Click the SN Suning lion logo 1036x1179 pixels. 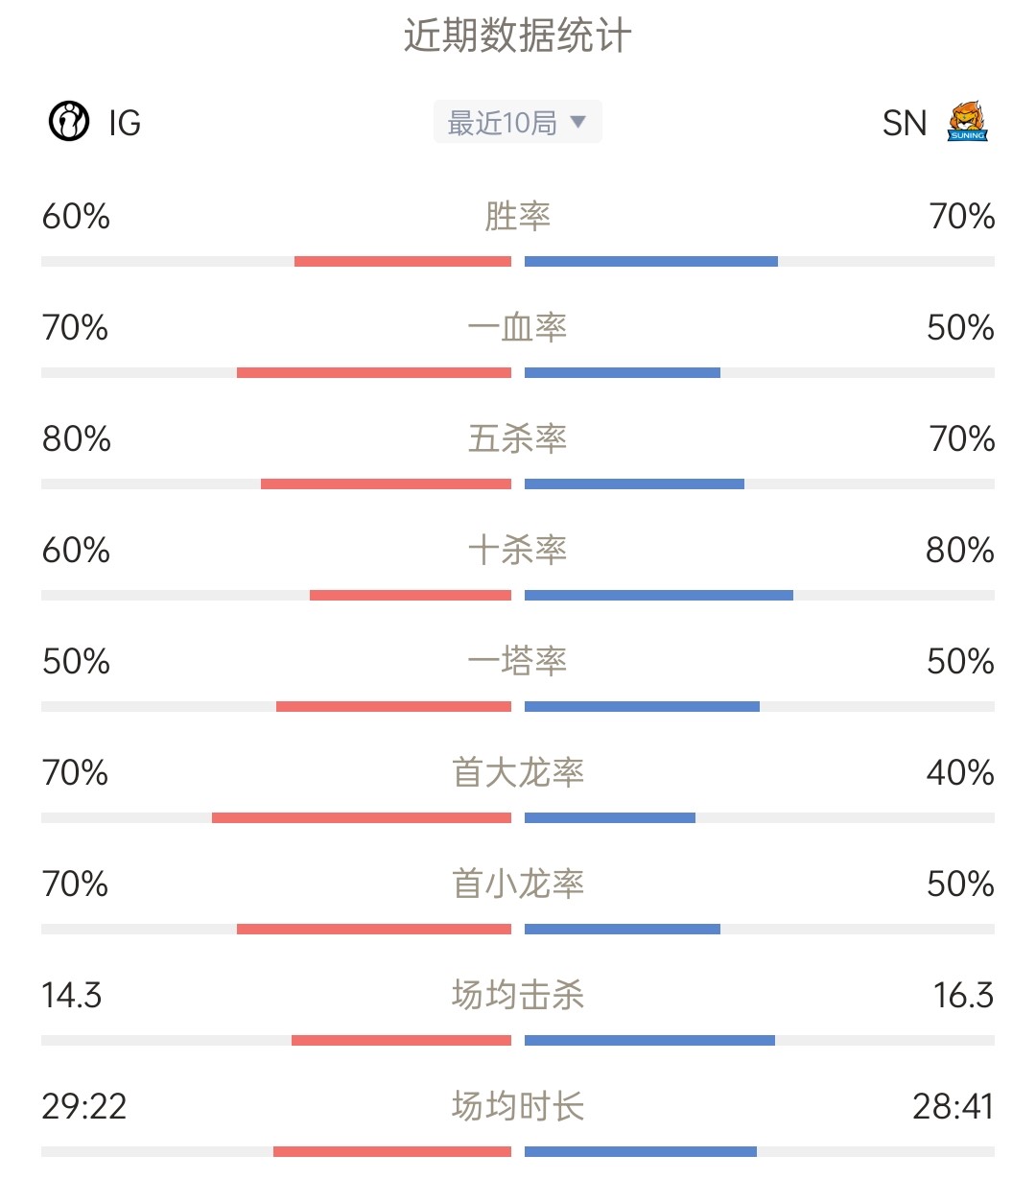point(968,122)
